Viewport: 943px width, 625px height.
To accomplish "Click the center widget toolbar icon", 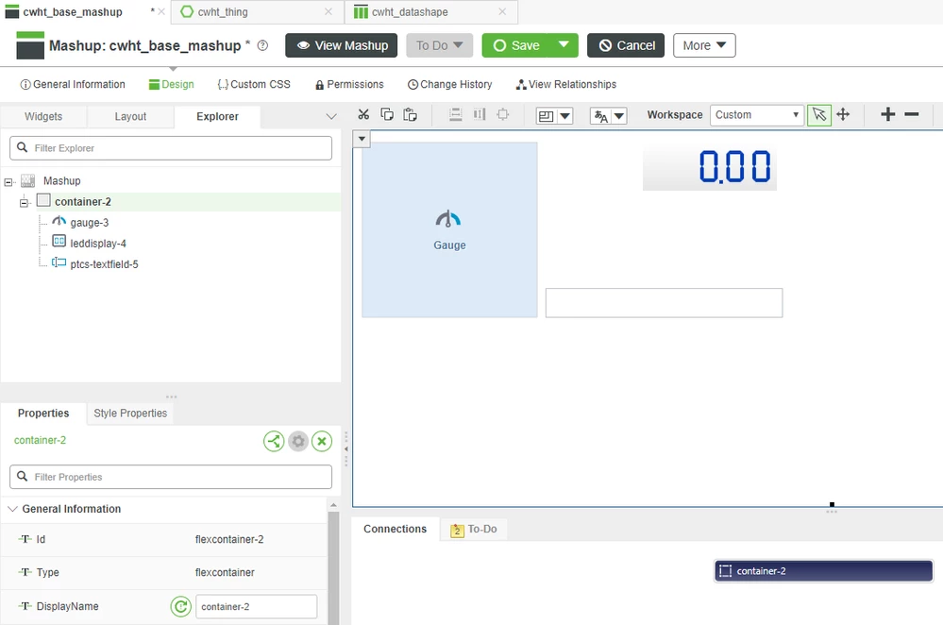I will [x=503, y=114].
